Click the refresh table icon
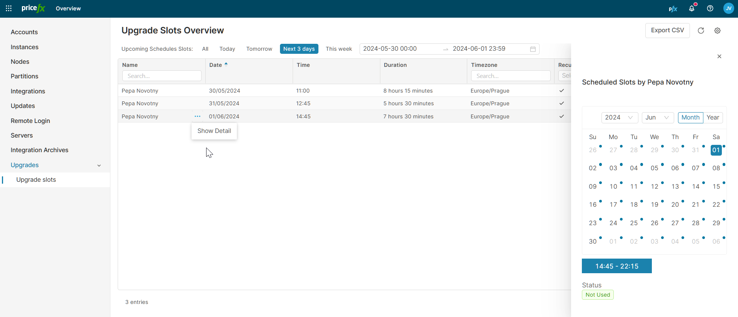 pyautogui.click(x=701, y=31)
